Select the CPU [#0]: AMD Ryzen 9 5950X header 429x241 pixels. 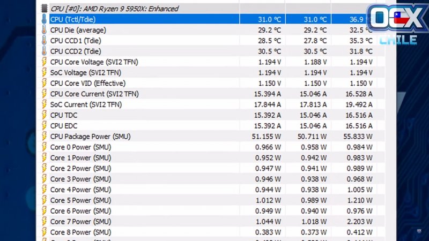[x=114, y=9]
